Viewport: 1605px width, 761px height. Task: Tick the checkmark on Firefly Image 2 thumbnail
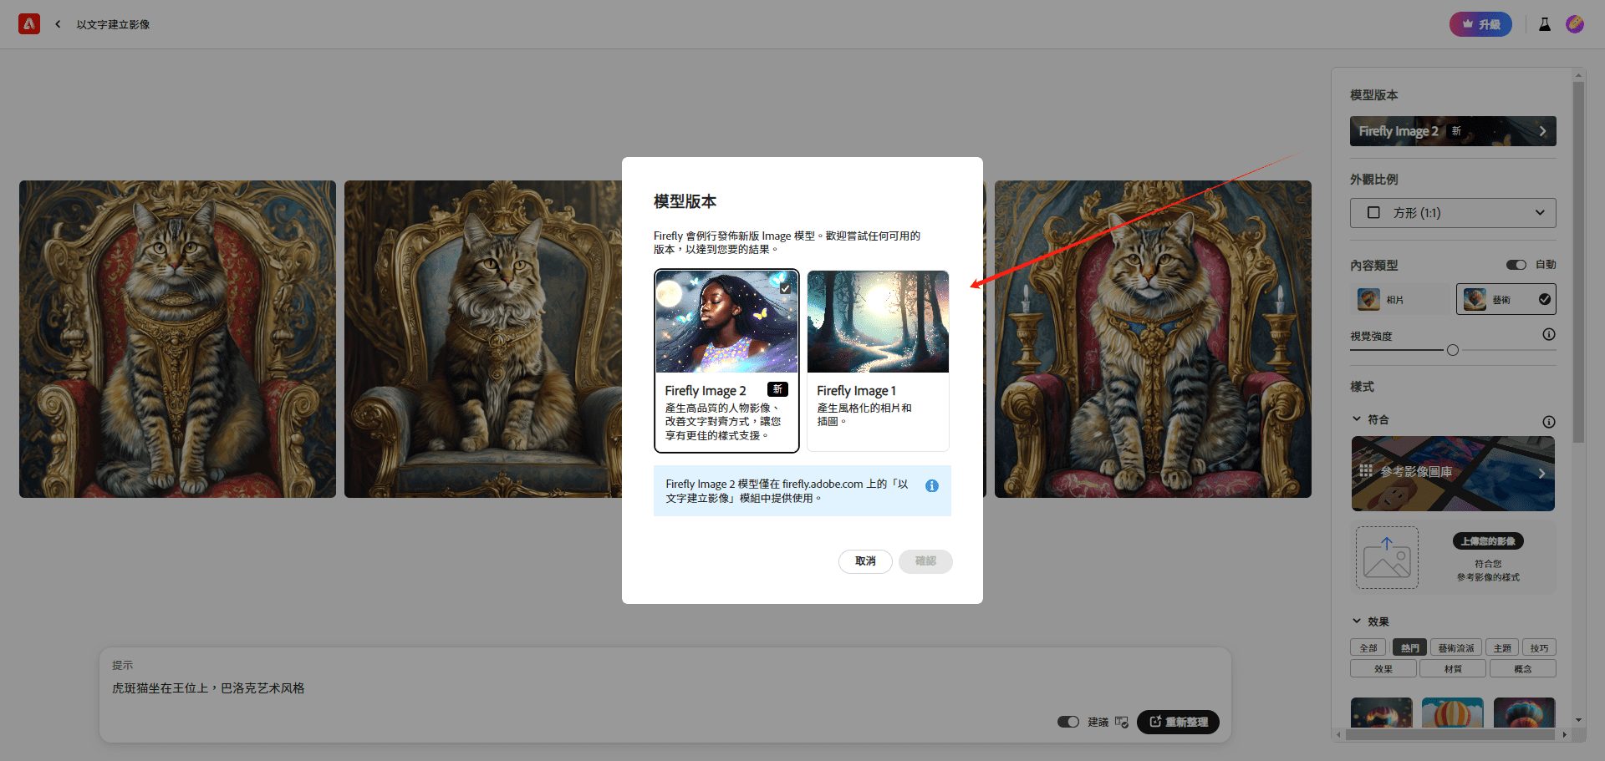(786, 288)
